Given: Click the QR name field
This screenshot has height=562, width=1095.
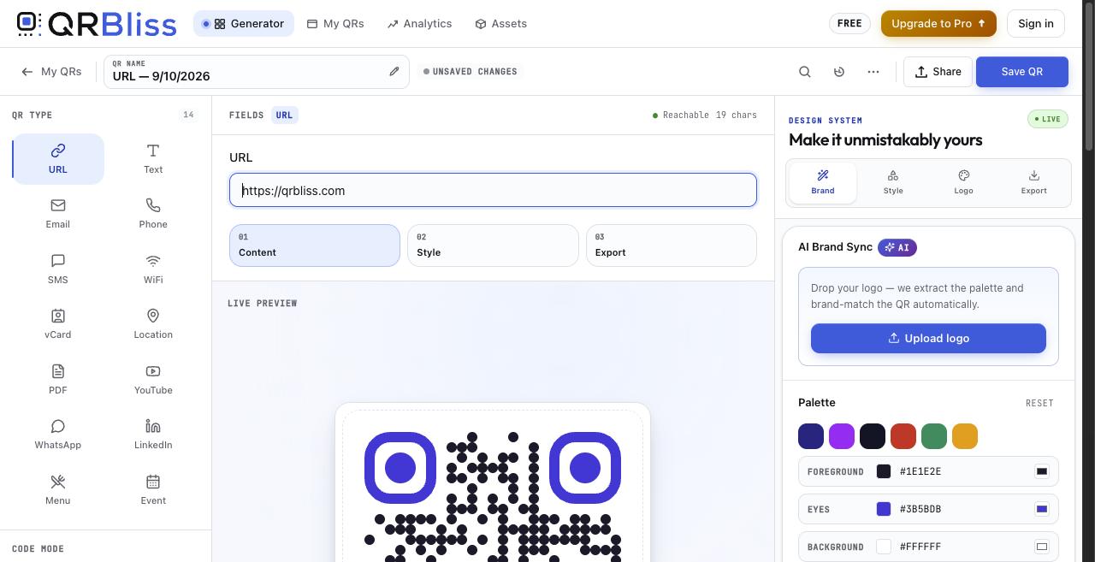Looking at the screenshot, I should (x=257, y=72).
